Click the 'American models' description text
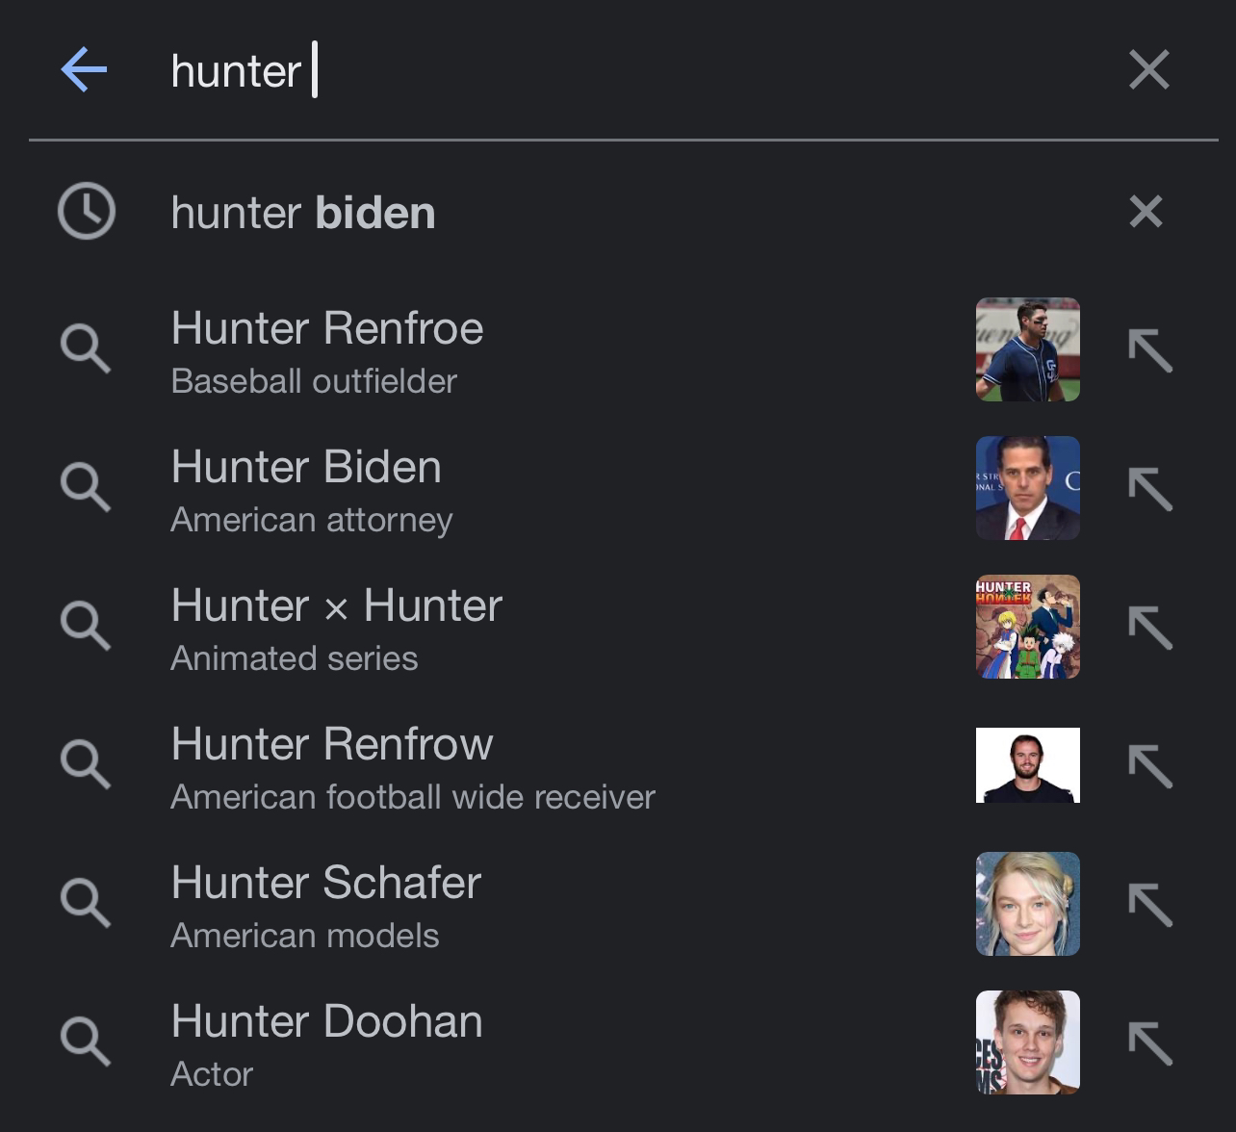The image size is (1236, 1132). [x=305, y=936]
